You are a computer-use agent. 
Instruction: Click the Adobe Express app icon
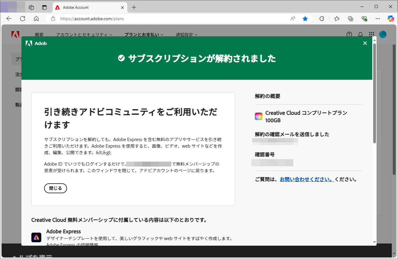(36, 237)
